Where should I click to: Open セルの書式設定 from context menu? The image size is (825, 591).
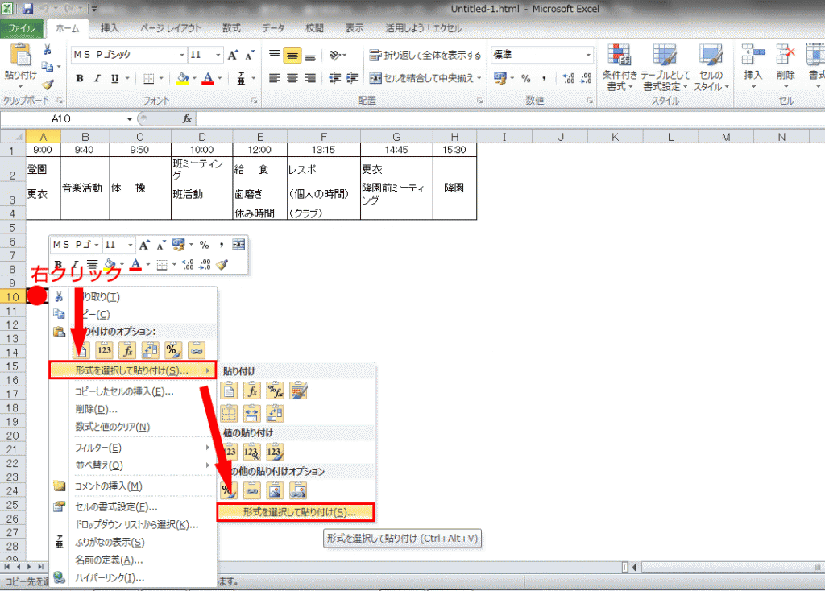pyautogui.click(x=115, y=506)
